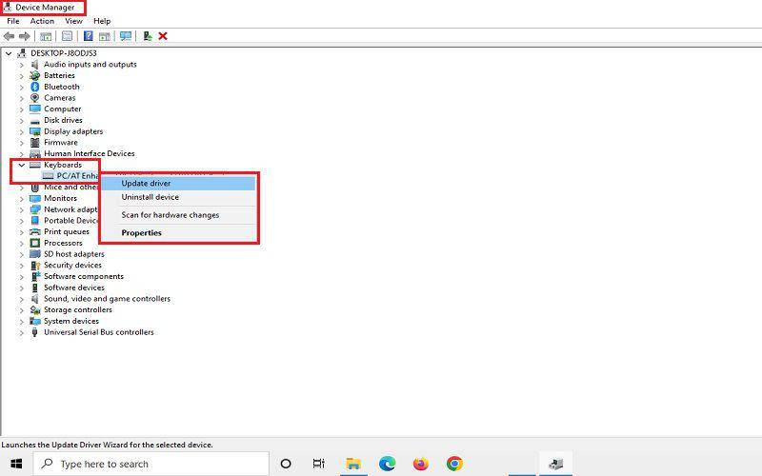This screenshot has width=762, height=476.
Task: Choose Scan for hardware changes in context menu
Action: 178,215
